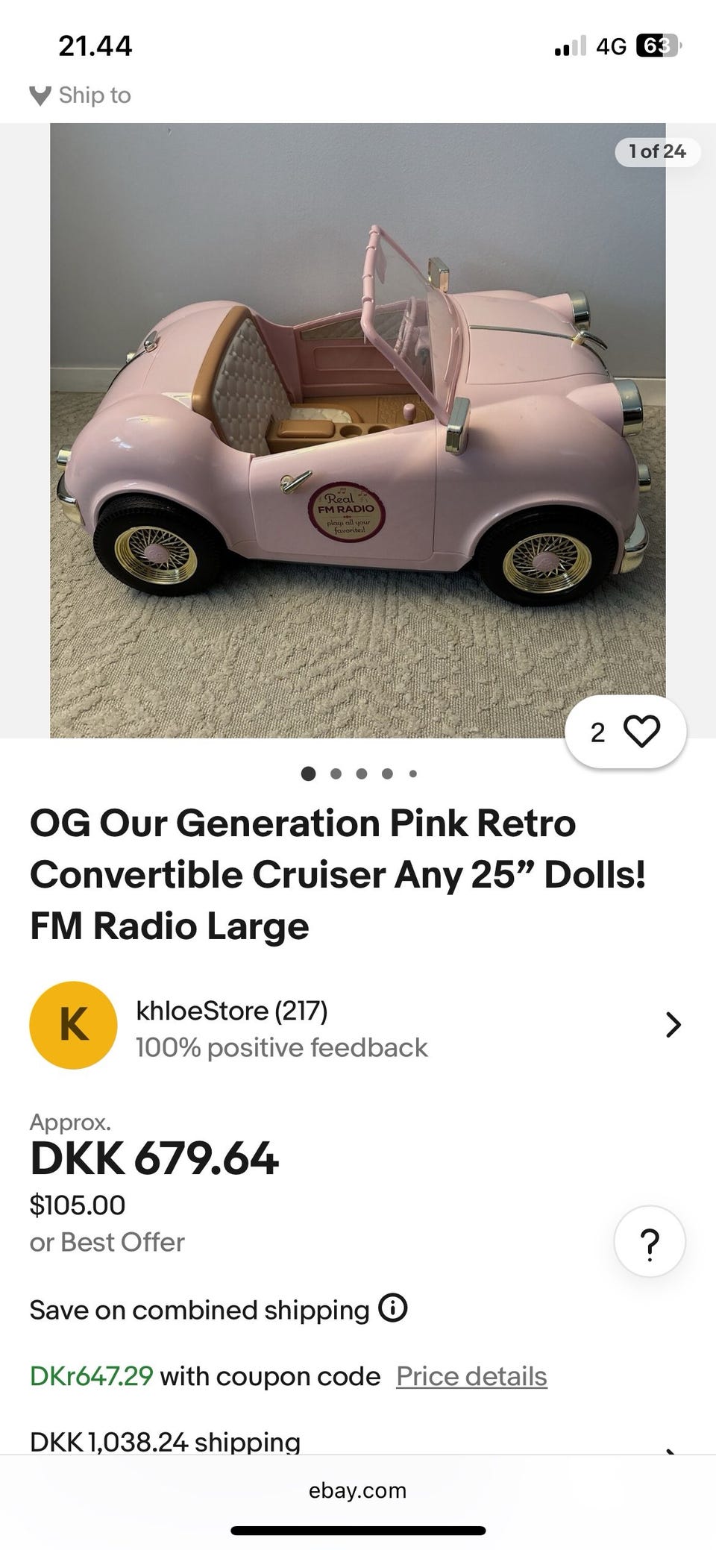
Task: Expand seller details with the chevron arrow
Action: [673, 1025]
